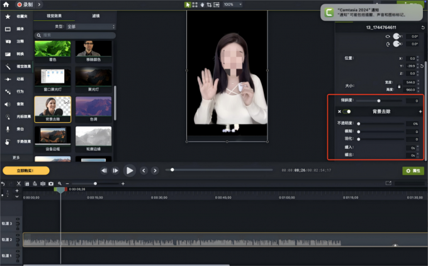Open the 旁白 voice narration panel
Screen dimensions: 428x266
pos(17,129)
